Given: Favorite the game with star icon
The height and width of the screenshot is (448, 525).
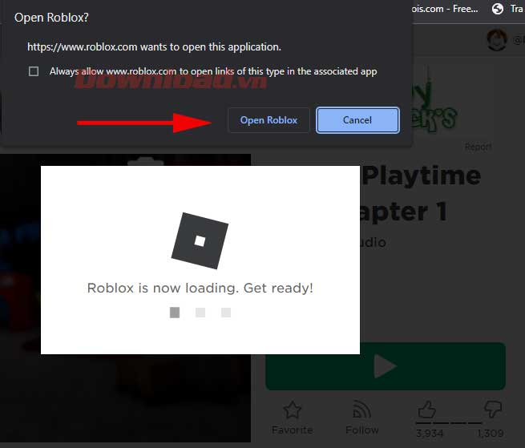Looking at the screenshot, I should (x=293, y=410).
